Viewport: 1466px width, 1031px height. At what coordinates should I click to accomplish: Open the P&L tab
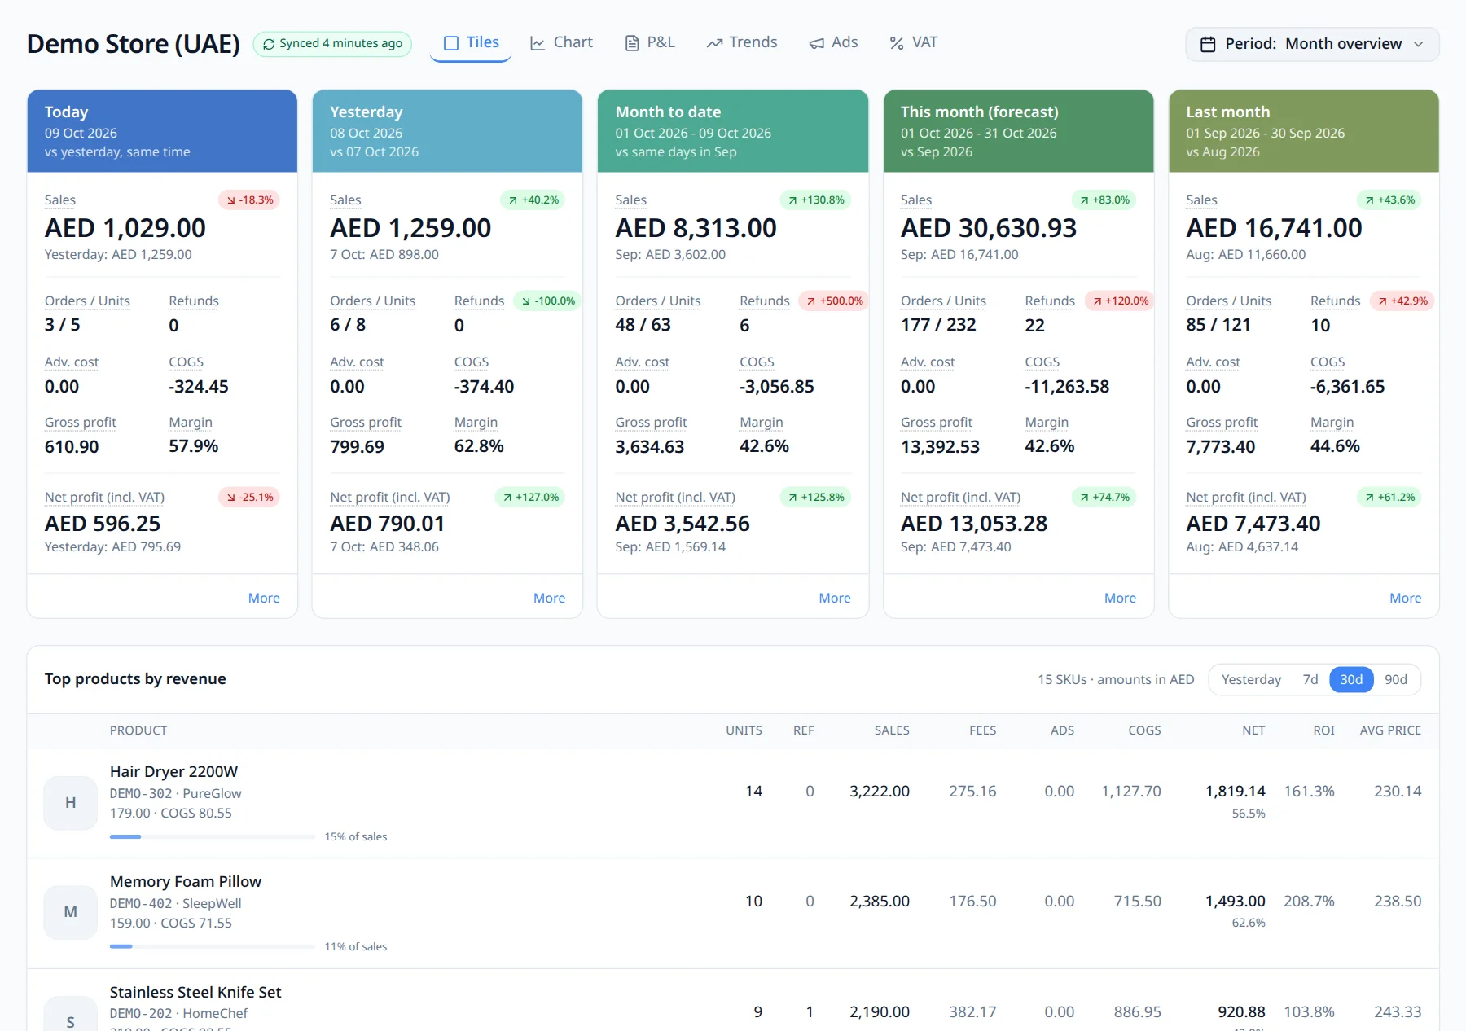click(x=650, y=43)
